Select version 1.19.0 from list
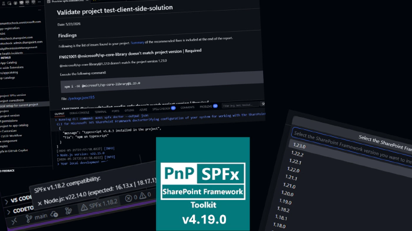The height and width of the screenshot is (231, 412). tap(285, 202)
